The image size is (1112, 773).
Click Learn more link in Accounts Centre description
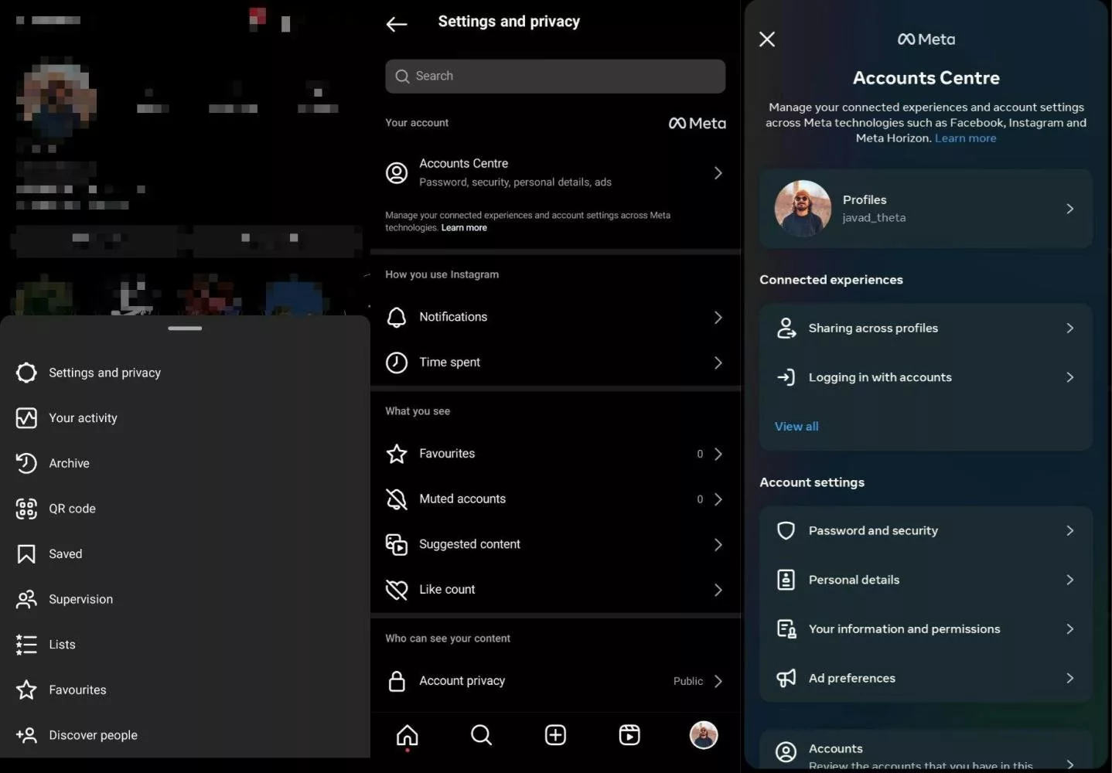(x=965, y=138)
